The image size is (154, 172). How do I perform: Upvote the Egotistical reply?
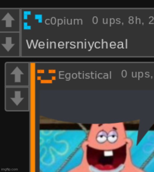point(17,74)
